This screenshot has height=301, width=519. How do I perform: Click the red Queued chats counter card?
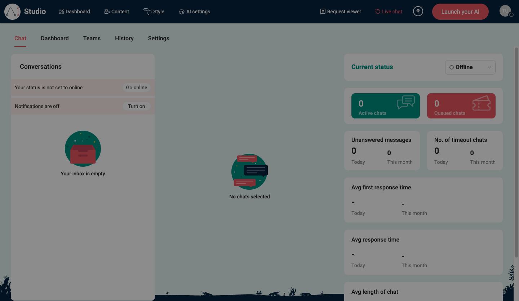click(461, 105)
